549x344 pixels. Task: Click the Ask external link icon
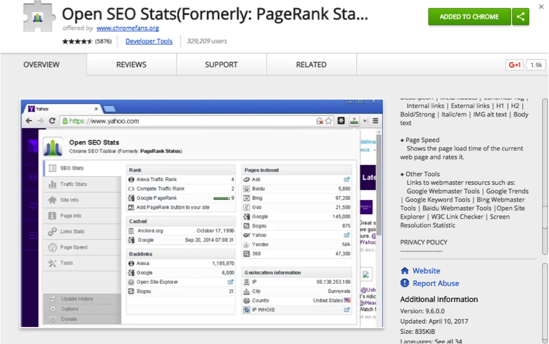click(347, 179)
